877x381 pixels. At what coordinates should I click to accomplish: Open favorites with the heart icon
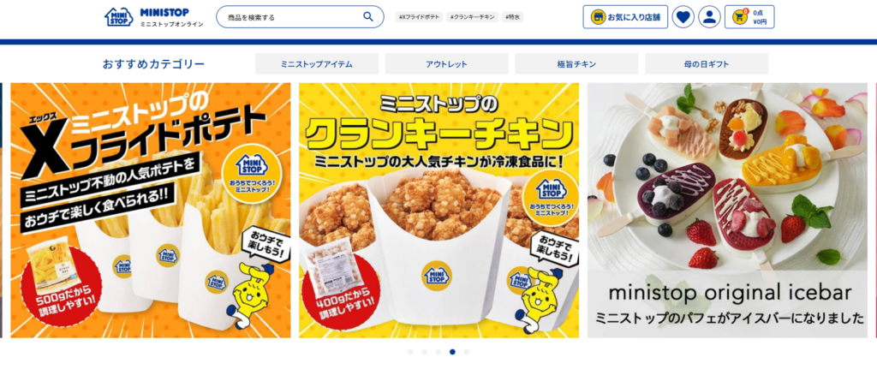[683, 17]
